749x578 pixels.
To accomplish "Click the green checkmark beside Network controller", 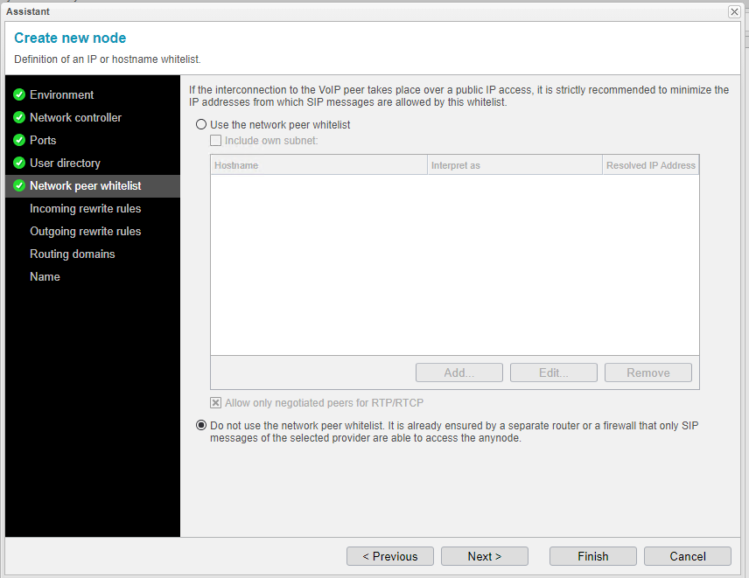I will (19, 117).
